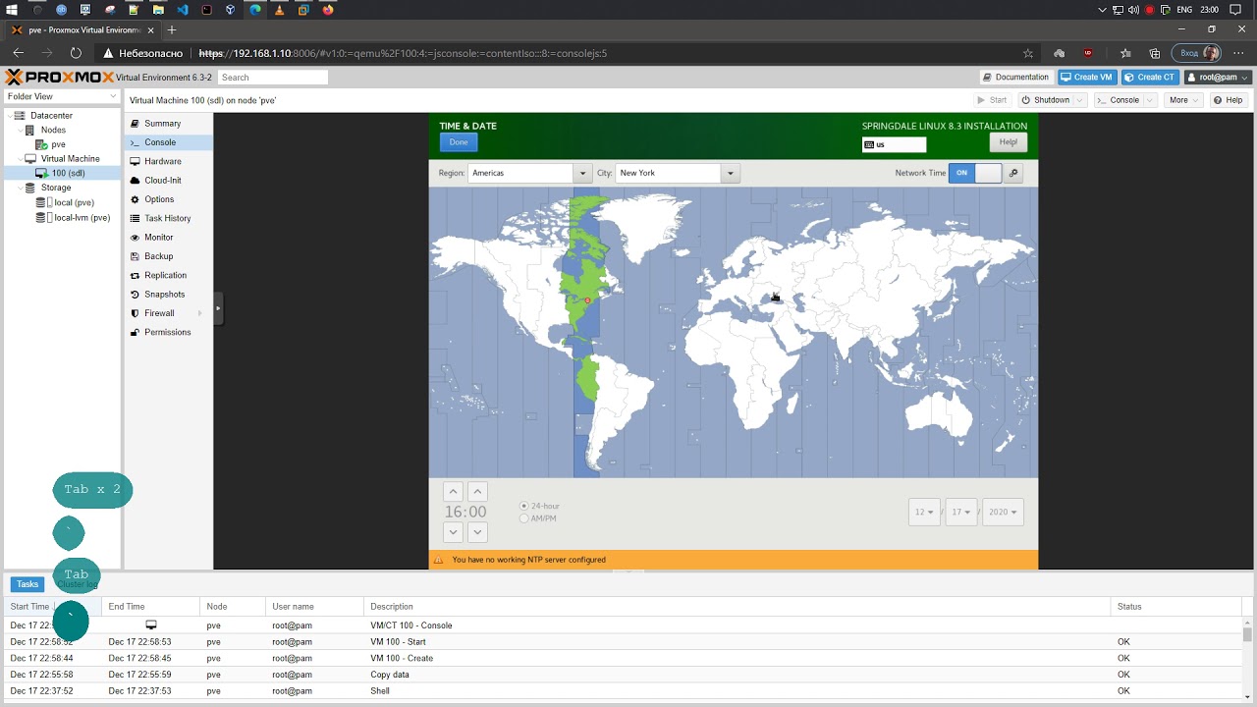Expand the Firewall submenu arrow

(x=200, y=313)
